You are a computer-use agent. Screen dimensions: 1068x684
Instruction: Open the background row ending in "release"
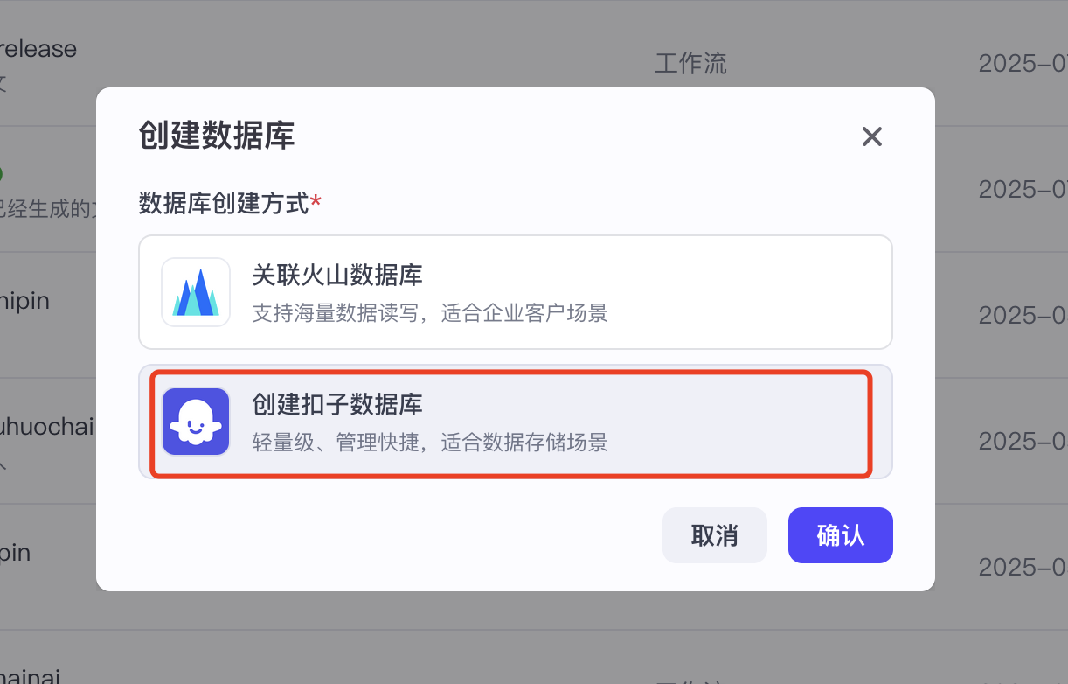point(38,49)
